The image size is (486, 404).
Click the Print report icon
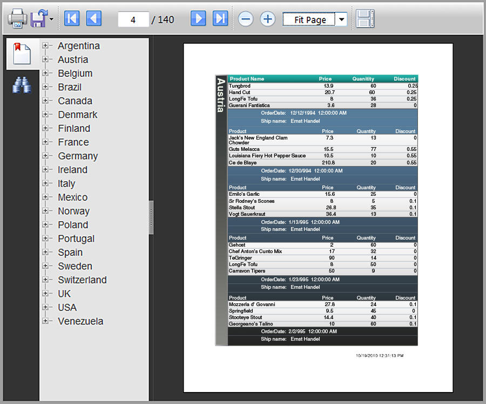point(17,19)
